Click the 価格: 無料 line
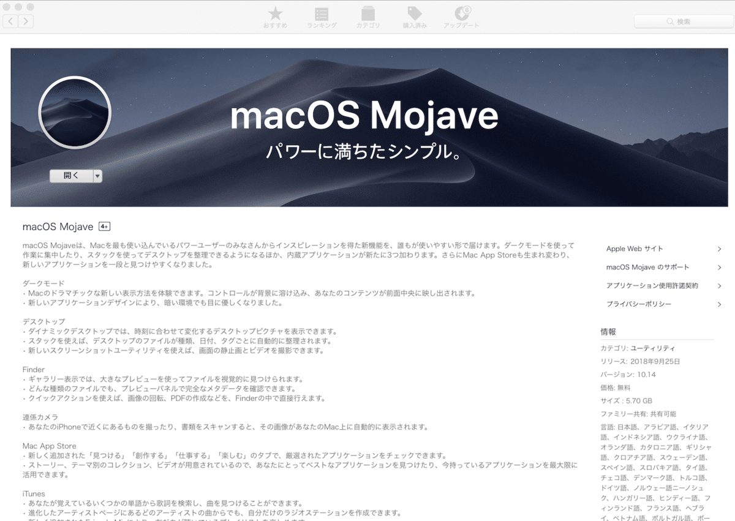Viewport: 735px width, 521px height. 616,388
